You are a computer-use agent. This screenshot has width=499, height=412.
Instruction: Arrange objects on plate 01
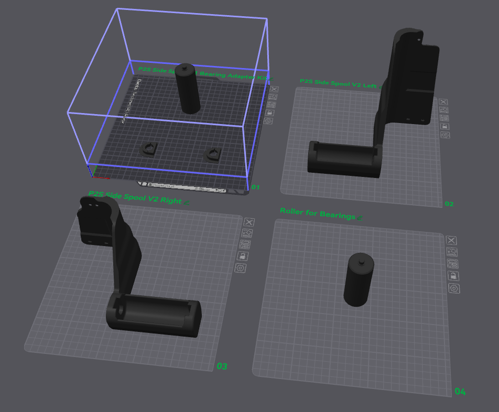click(272, 105)
